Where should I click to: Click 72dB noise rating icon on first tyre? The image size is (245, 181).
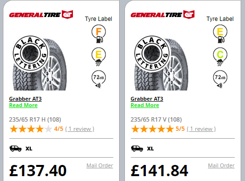coord(99,79)
